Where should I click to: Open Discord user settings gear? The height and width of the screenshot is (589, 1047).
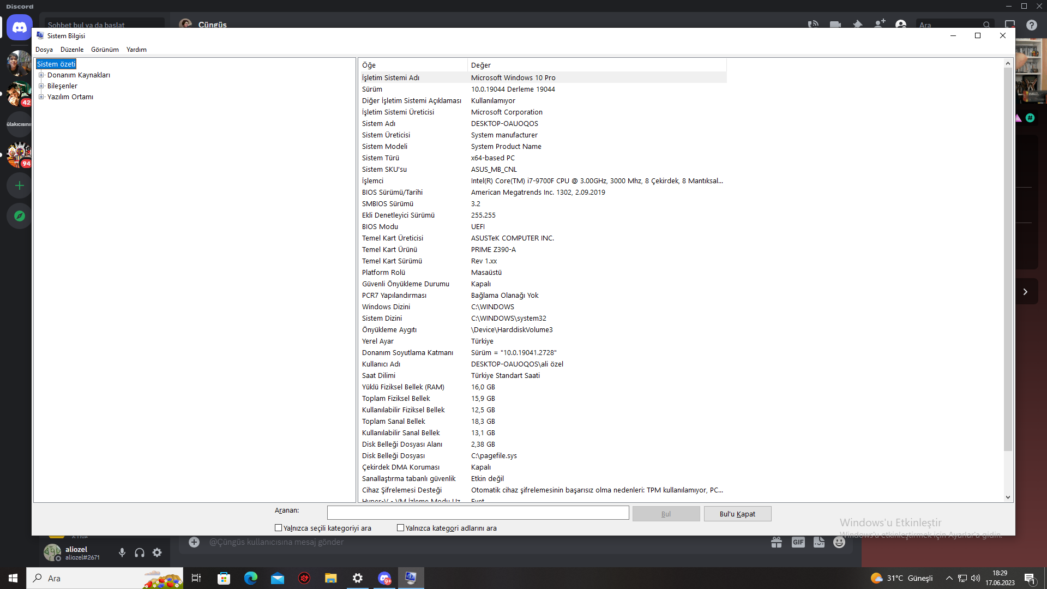click(157, 552)
